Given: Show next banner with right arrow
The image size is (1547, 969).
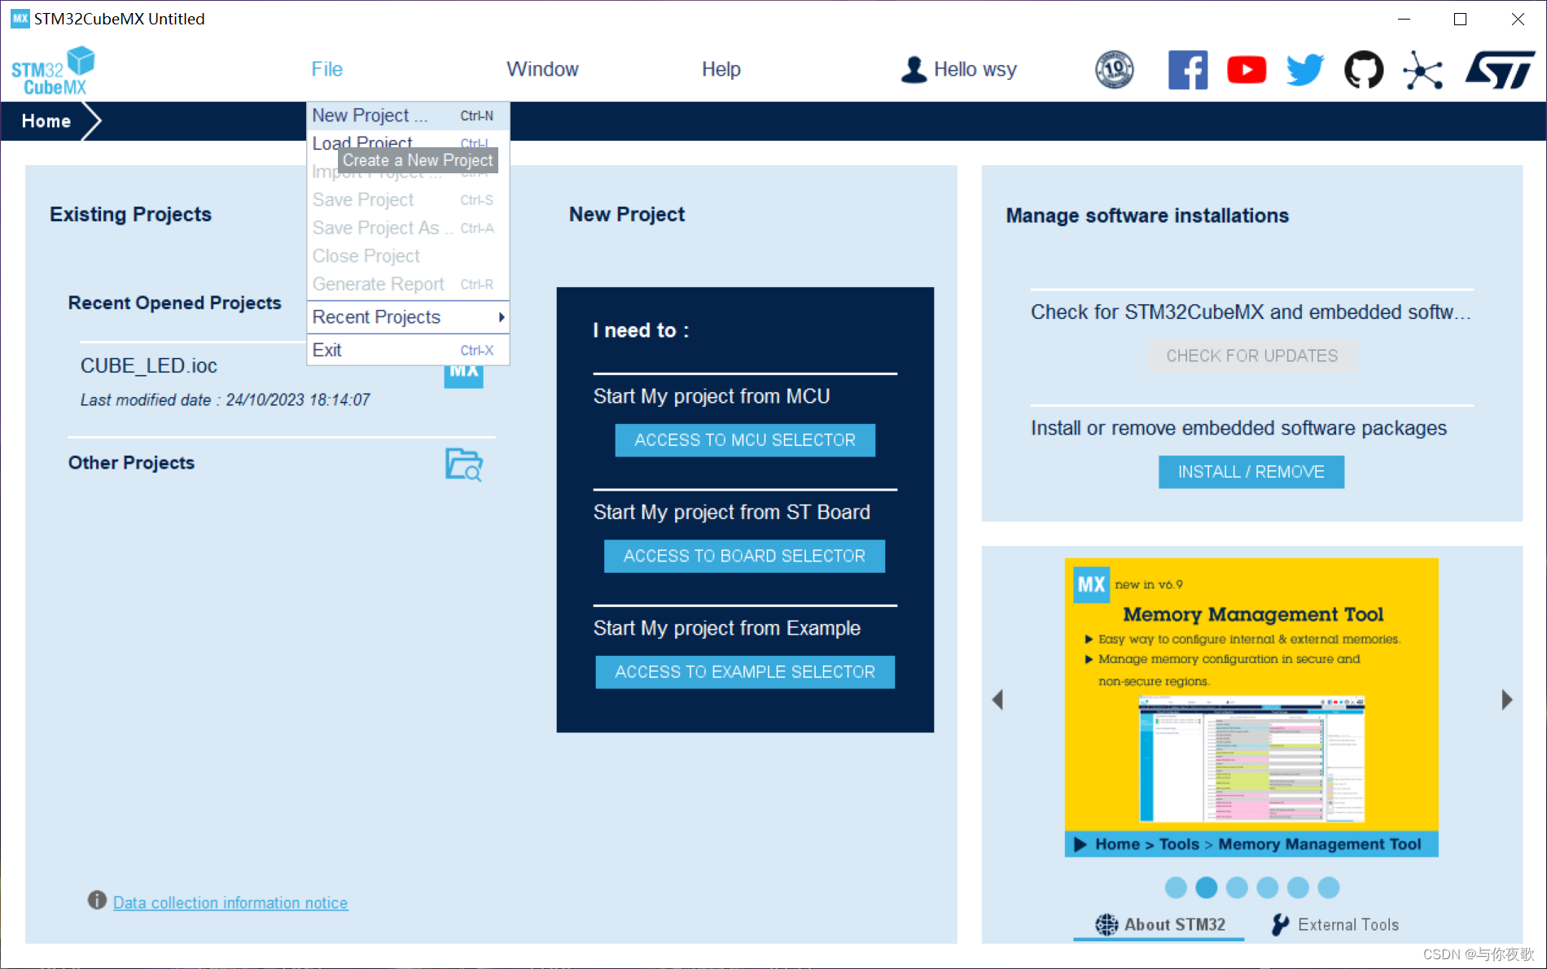Looking at the screenshot, I should (1507, 700).
